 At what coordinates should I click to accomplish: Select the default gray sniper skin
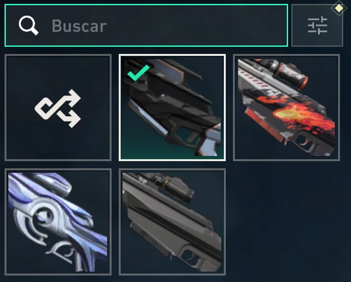click(172, 222)
